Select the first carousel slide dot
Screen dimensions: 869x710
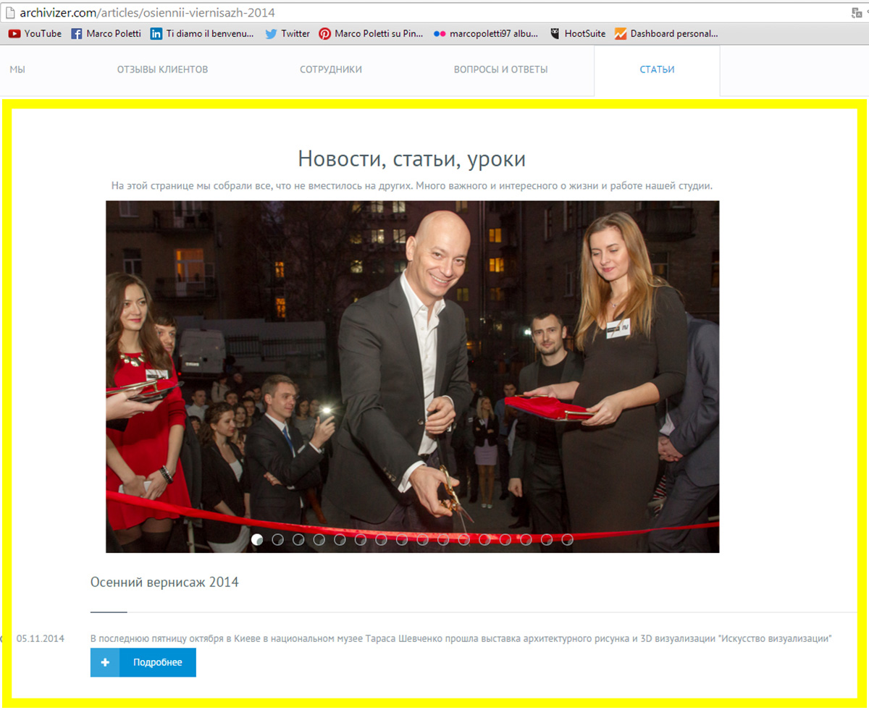[x=257, y=539]
